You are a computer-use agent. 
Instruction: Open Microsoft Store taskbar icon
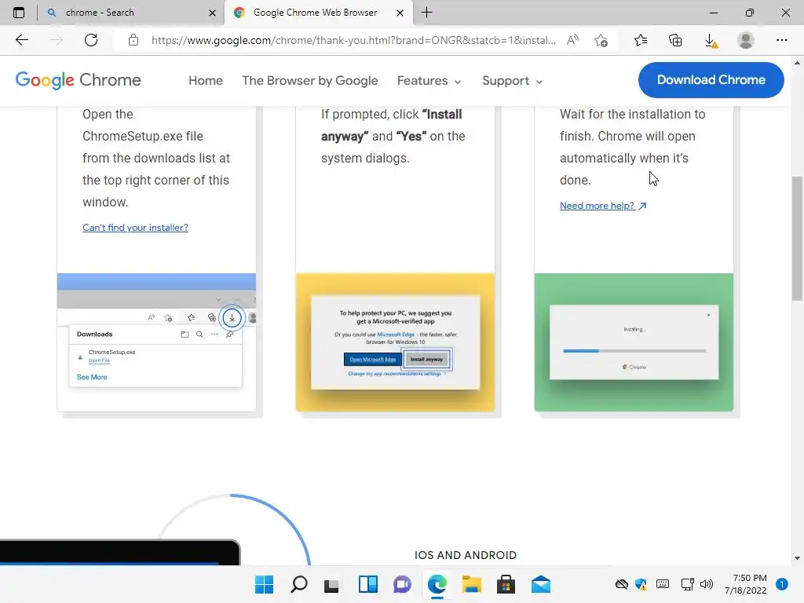click(x=506, y=584)
